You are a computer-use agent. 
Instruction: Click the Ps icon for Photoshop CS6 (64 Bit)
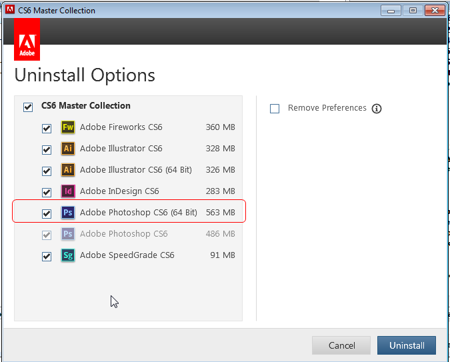click(x=68, y=213)
